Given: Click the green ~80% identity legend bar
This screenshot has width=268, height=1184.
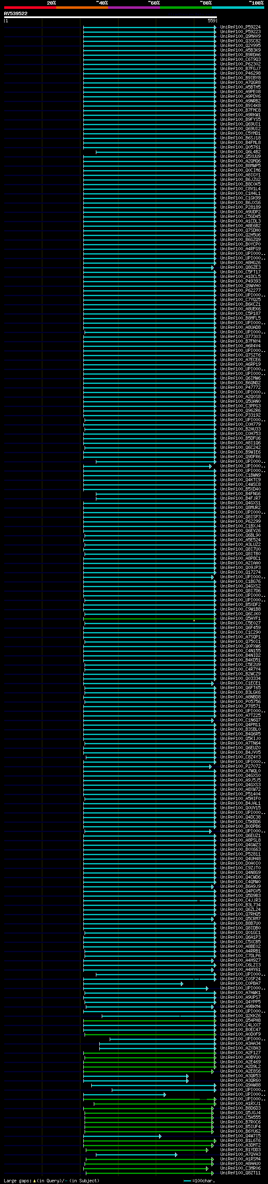Looking at the screenshot, I should (186, 8).
